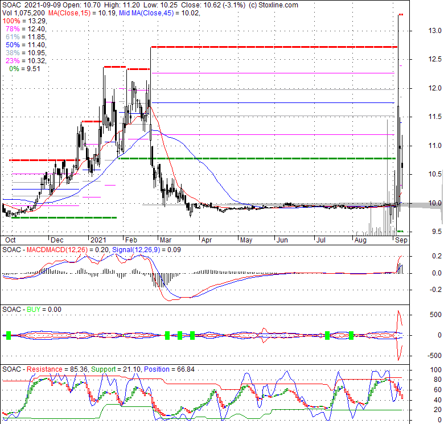Click the 2021 label on time axis
Image resolution: width=444 pixels, height=424 pixels.
98,240
